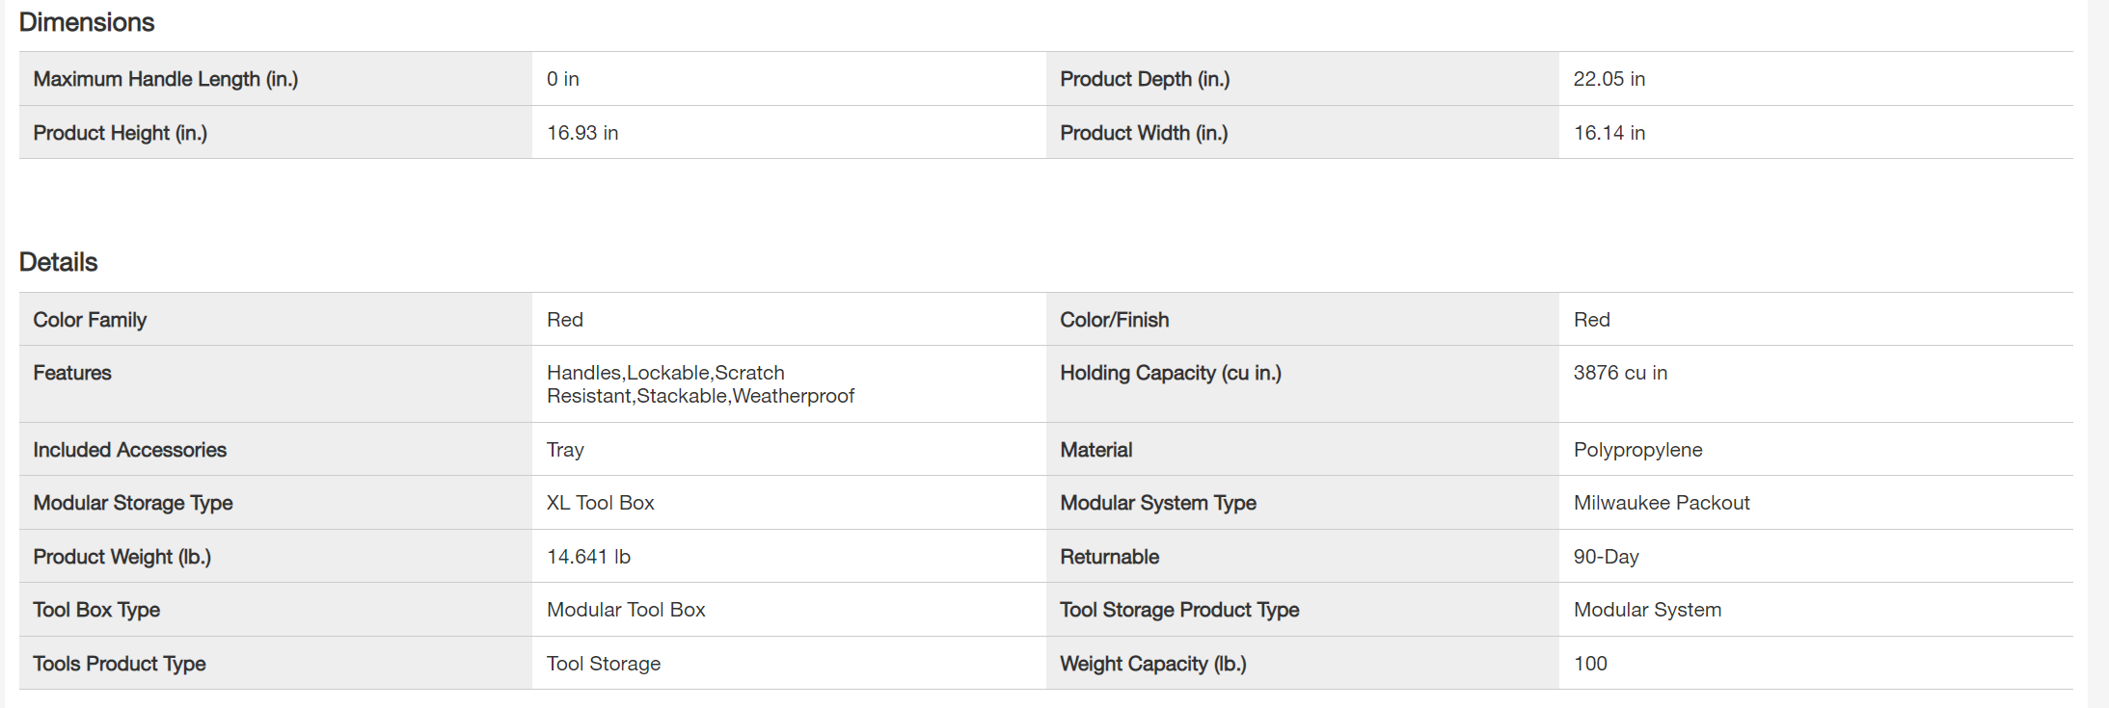The height and width of the screenshot is (708, 2109).
Task: Click the Weight Capacity (lb.) label
Action: point(1153,664)
